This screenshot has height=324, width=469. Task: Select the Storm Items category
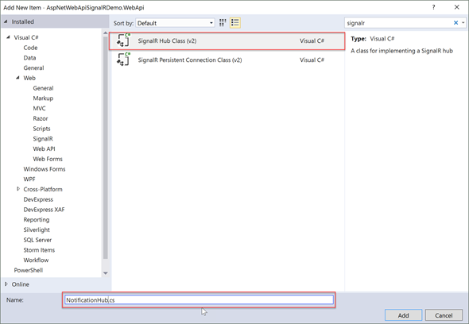click(x=39, y=250)
